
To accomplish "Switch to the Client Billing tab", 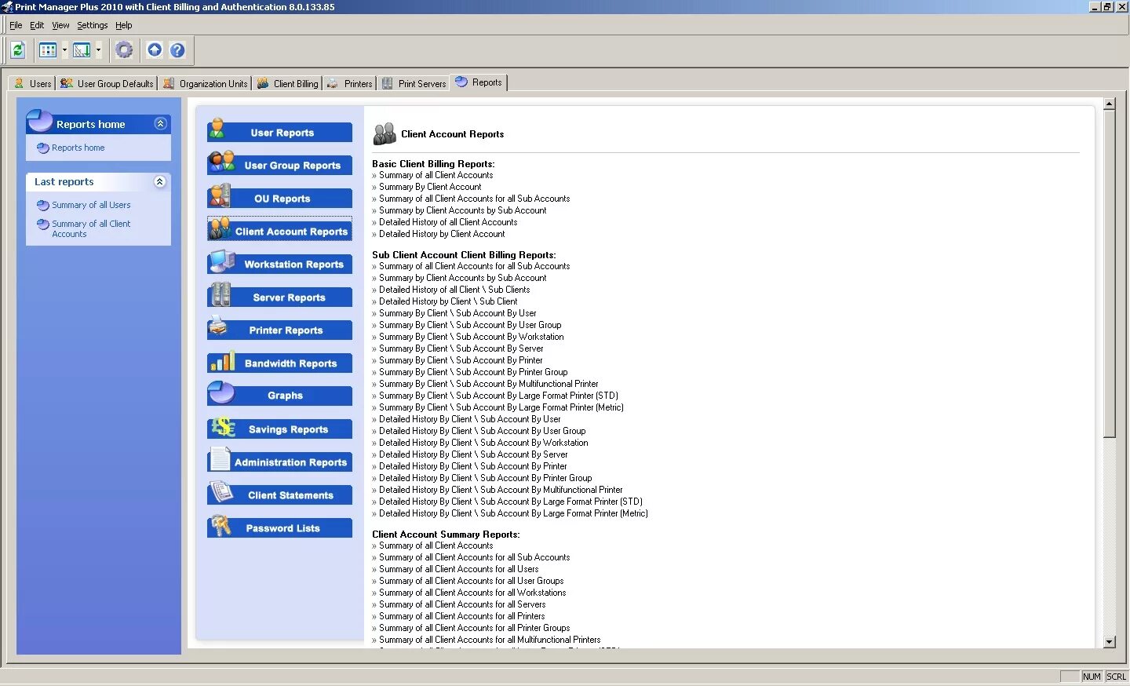I will click(x=287, y=83).
